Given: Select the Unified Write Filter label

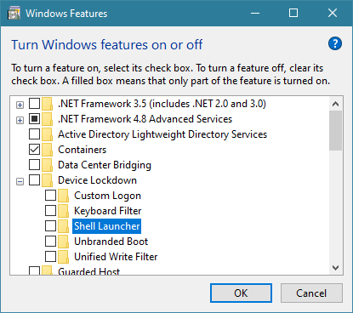Looking at the screenshot, I should [116, 257].
